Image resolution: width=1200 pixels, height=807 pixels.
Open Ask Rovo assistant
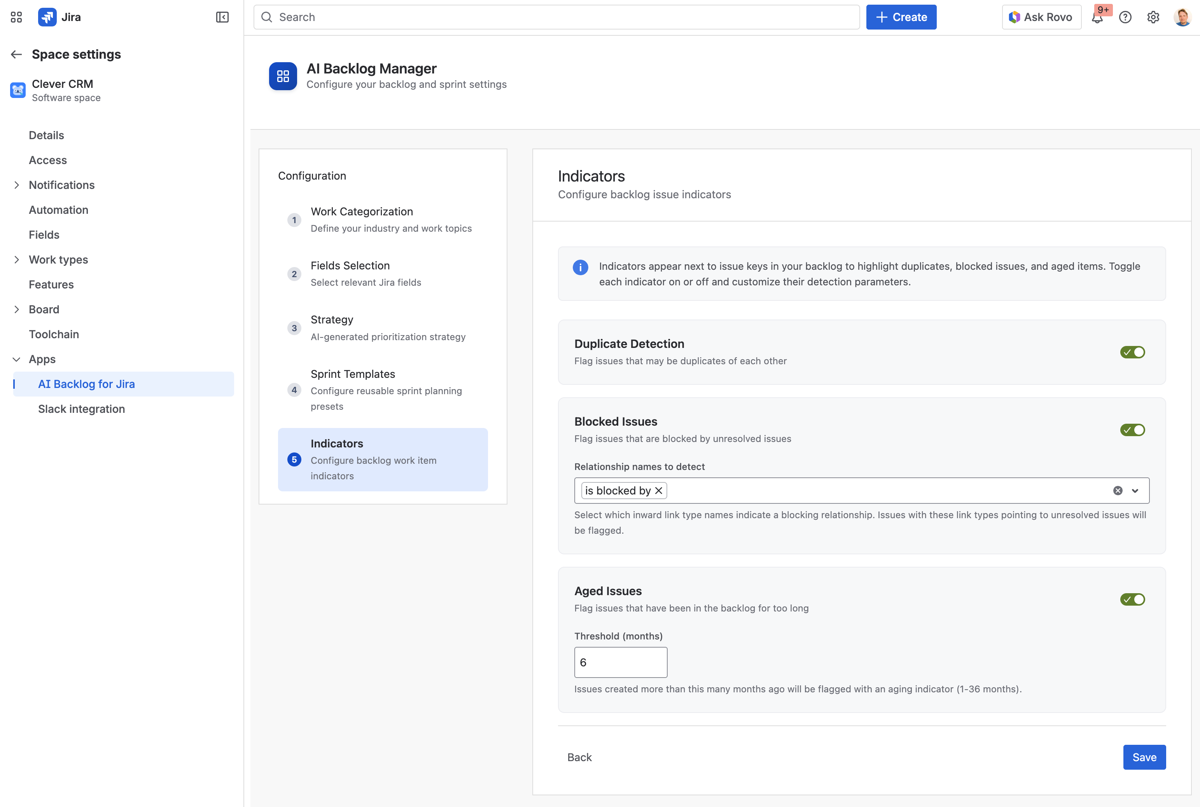(1041, 16)
